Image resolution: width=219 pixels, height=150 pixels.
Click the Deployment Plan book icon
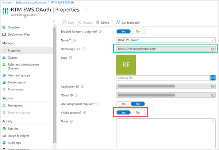point(4,34)
